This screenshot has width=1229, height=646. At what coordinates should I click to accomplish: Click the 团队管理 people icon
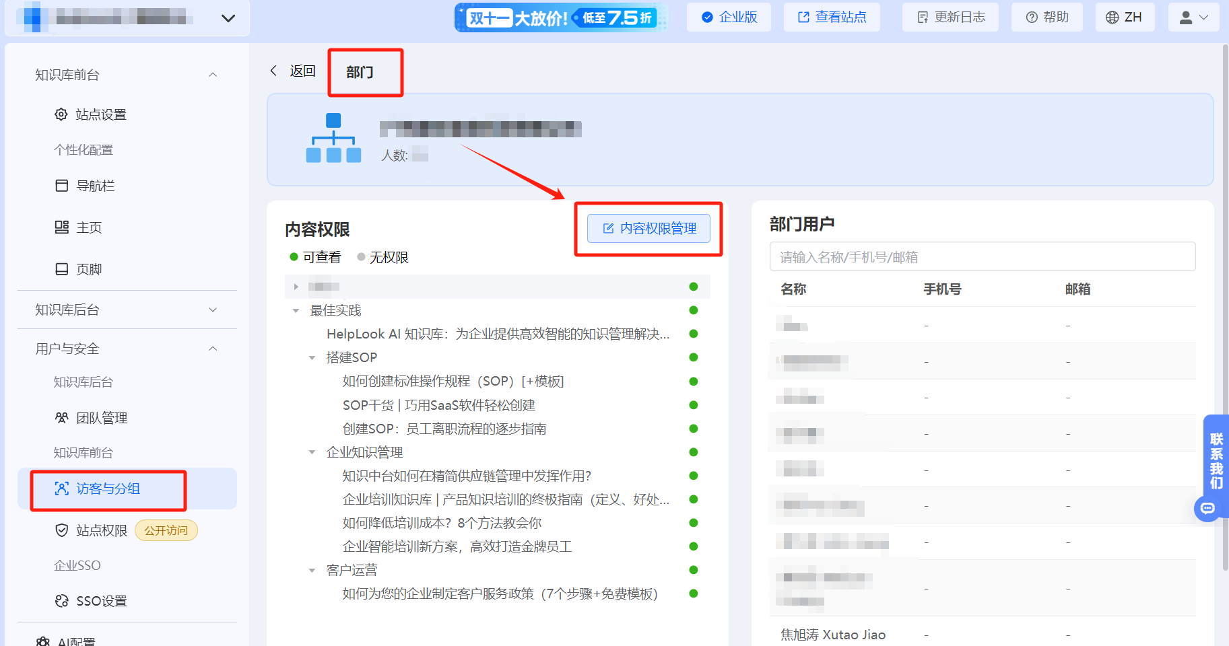click(61, 418)
